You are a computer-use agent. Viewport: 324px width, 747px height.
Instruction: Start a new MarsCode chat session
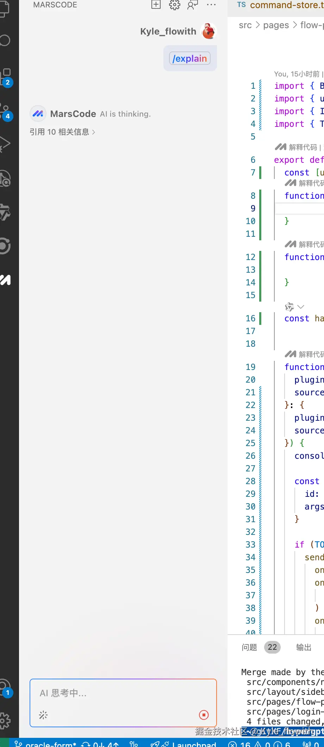156,5
